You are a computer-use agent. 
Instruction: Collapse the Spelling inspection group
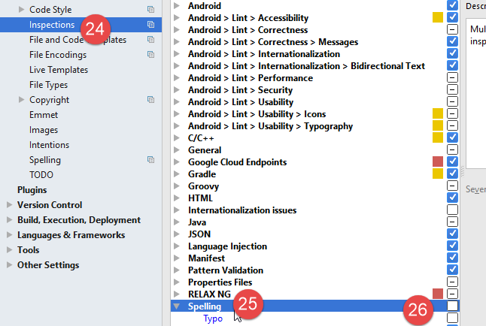coord(177,306)
